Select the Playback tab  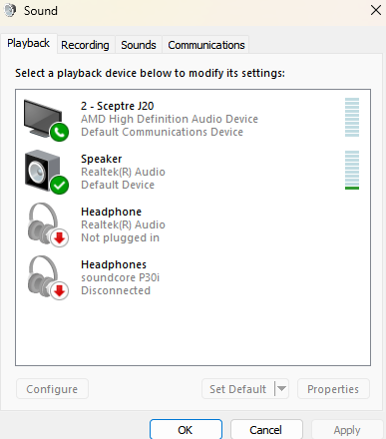(29, 43)
